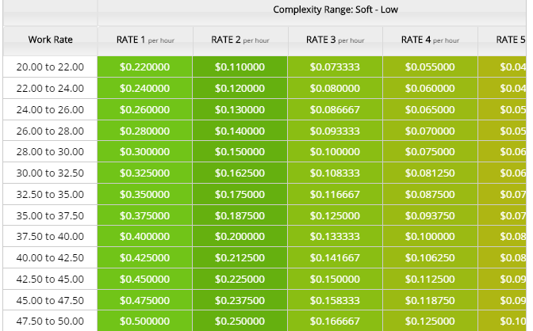Image resolution: width=533 pixels, height=331 pixels.
Task: Select the 45.00 to 47.50 row label
Action: [x=50, y=300]
